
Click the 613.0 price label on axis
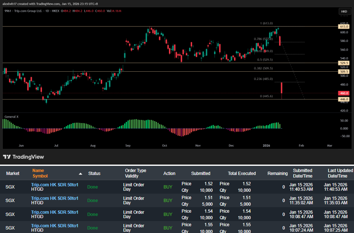click(344, 27)
